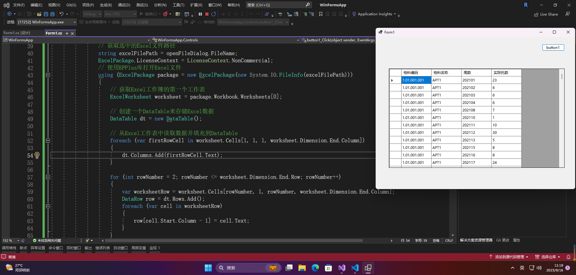
Task: Open the process dropdown showing WinFormsApp.exe
Action: (x=47, y=22)
